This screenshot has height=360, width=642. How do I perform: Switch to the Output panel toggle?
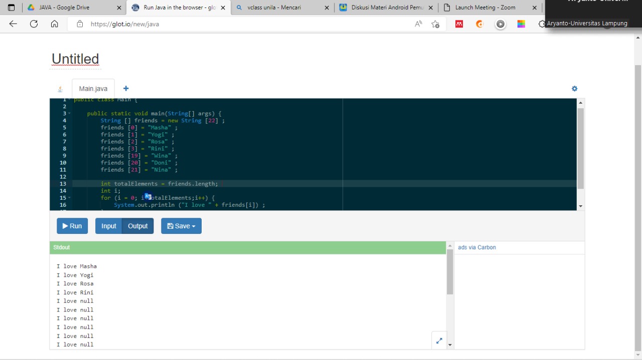click(x=137, y=226)
